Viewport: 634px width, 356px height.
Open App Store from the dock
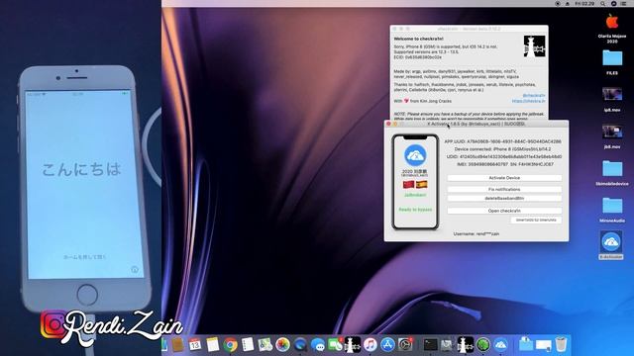387,345
